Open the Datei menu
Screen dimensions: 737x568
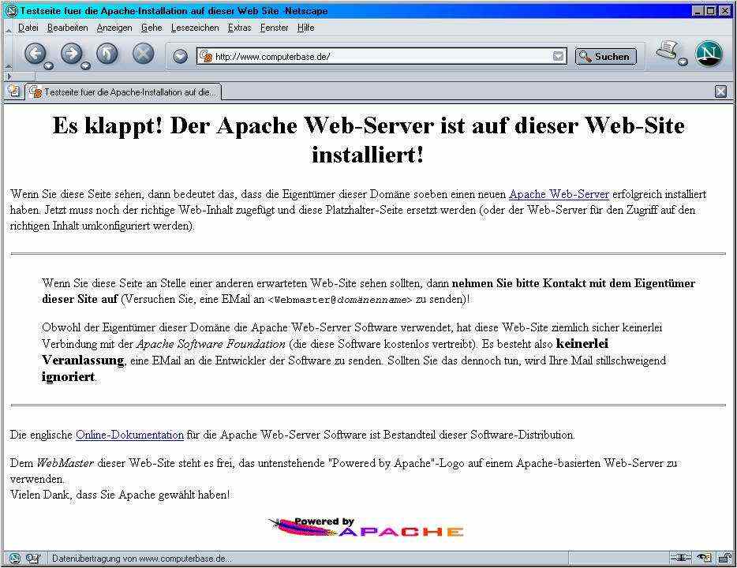pyautogui.click(x=28, y=28)
